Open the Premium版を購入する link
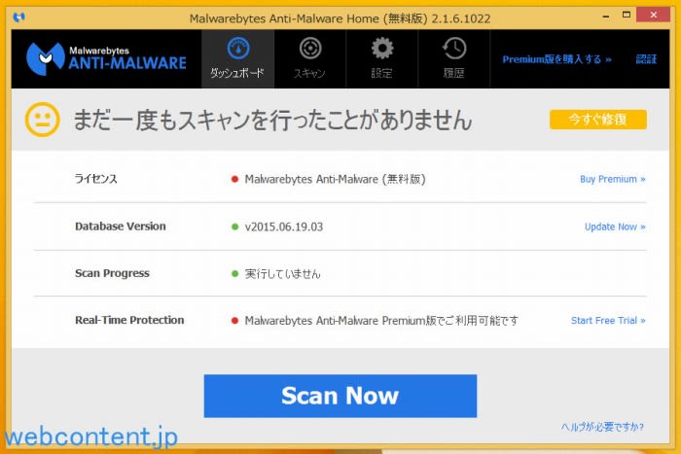Screen dimensions: 681x454 556,59
